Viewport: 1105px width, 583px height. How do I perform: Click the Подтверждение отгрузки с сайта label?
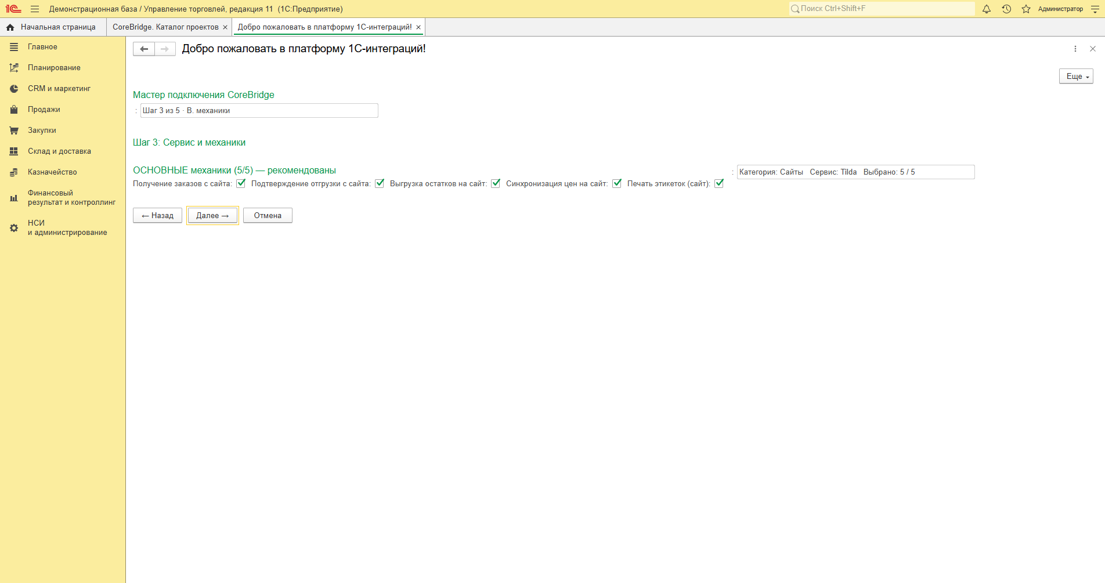pyautogui.click(x=310, y=184)
